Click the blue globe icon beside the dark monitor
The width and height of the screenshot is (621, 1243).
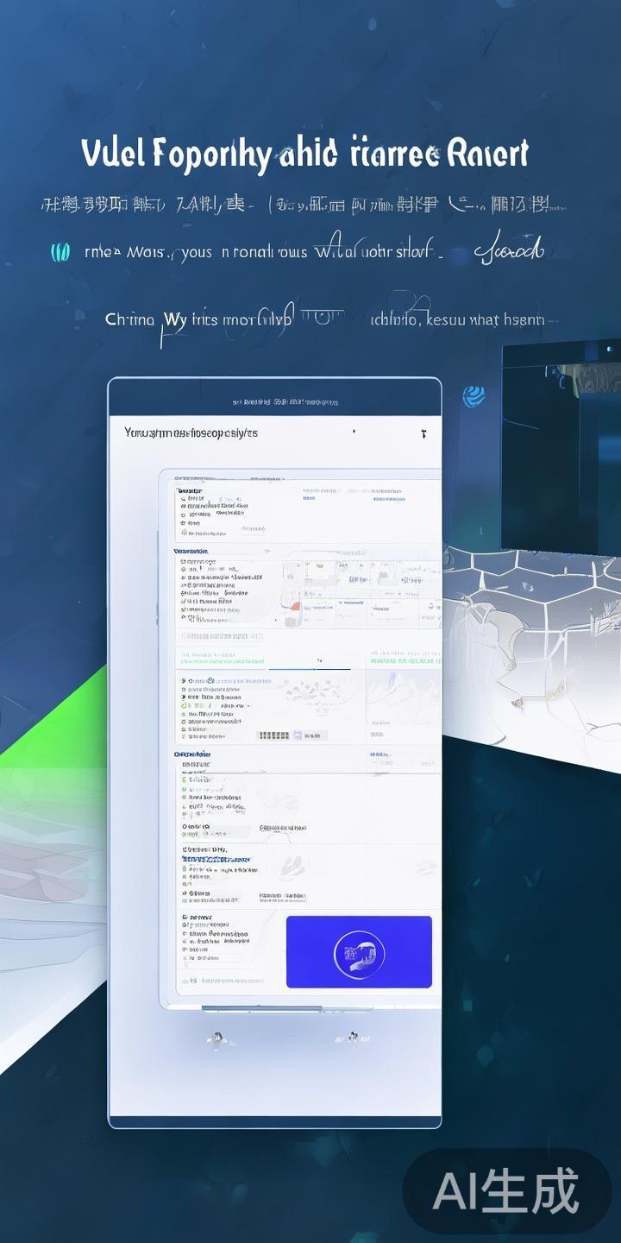(x=474, y=396)
